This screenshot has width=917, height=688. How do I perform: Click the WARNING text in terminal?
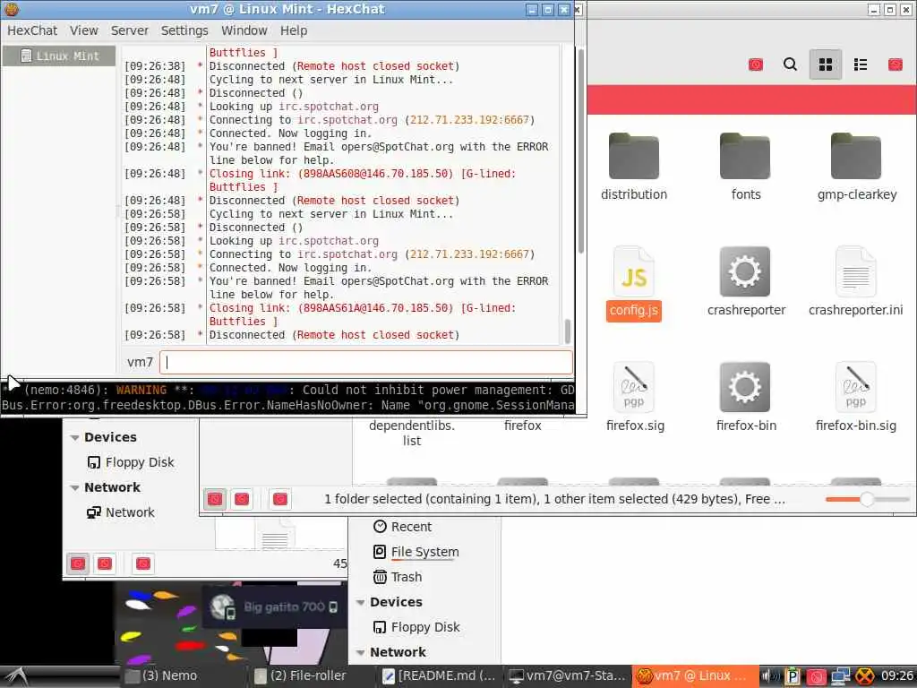pyautogui.click(x=141, y=390)
